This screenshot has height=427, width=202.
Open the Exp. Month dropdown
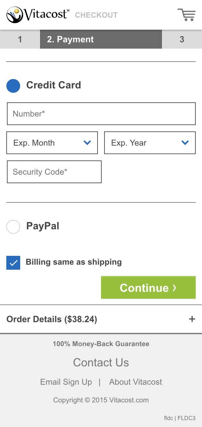point(52,143)
